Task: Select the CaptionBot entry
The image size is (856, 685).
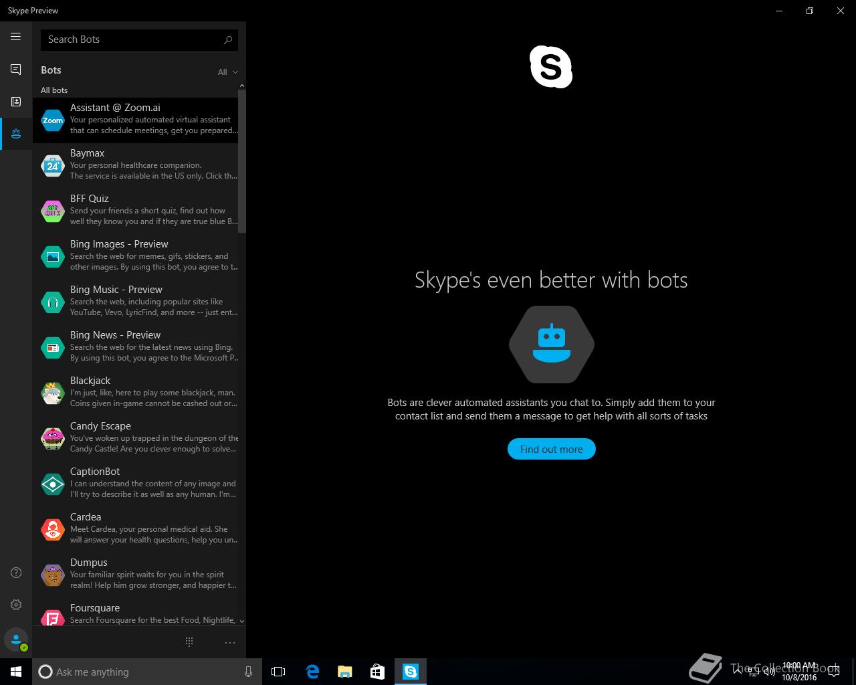Action: pos(136,484)
